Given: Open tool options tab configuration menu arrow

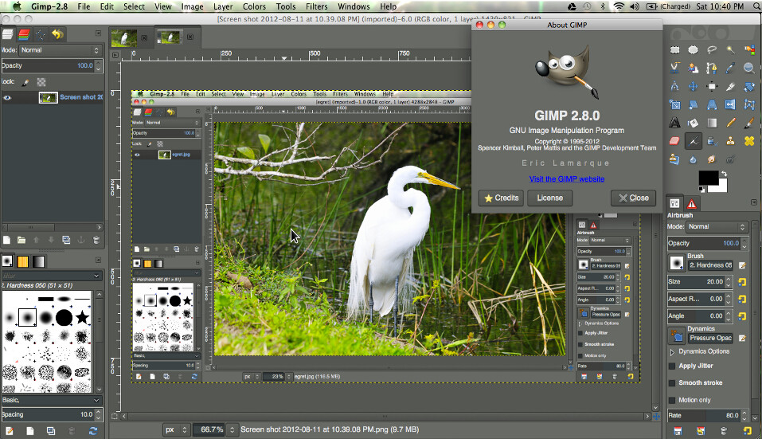Looking at the screenshot, I should point(754,202).
